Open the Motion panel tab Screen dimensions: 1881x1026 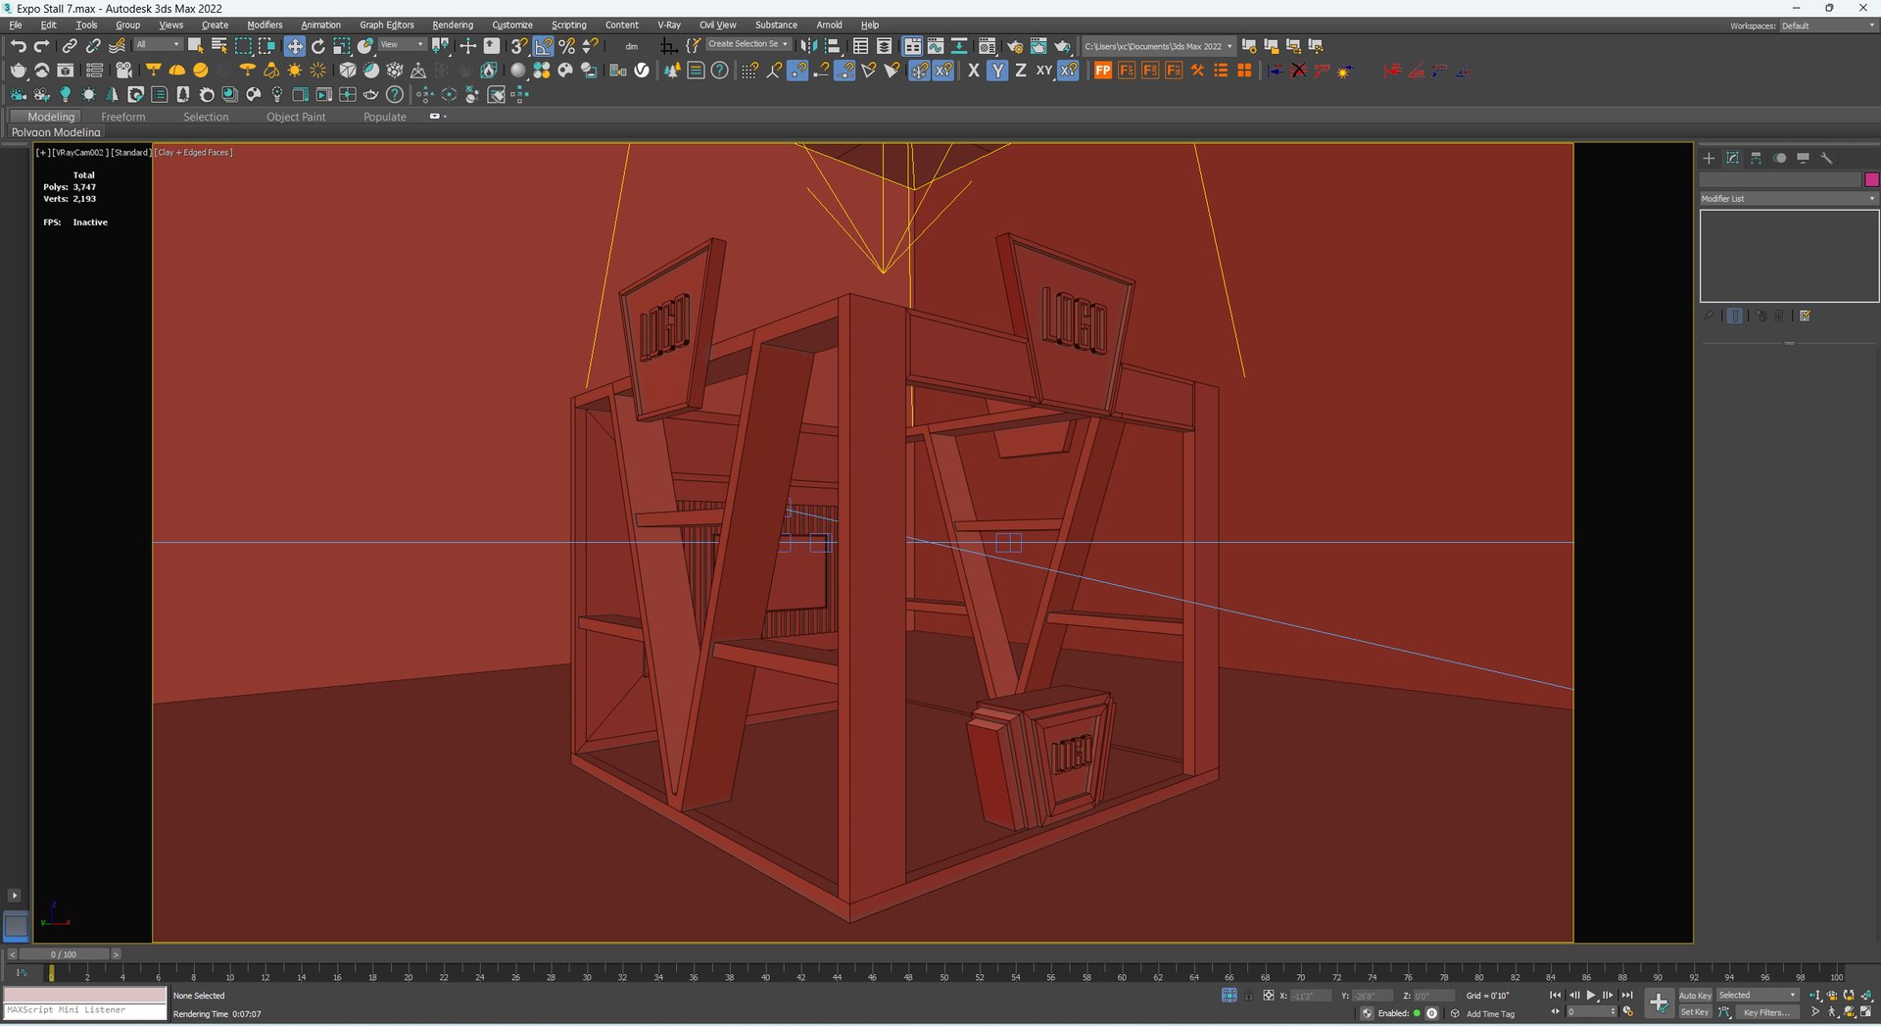click(x=1779, y=158)
